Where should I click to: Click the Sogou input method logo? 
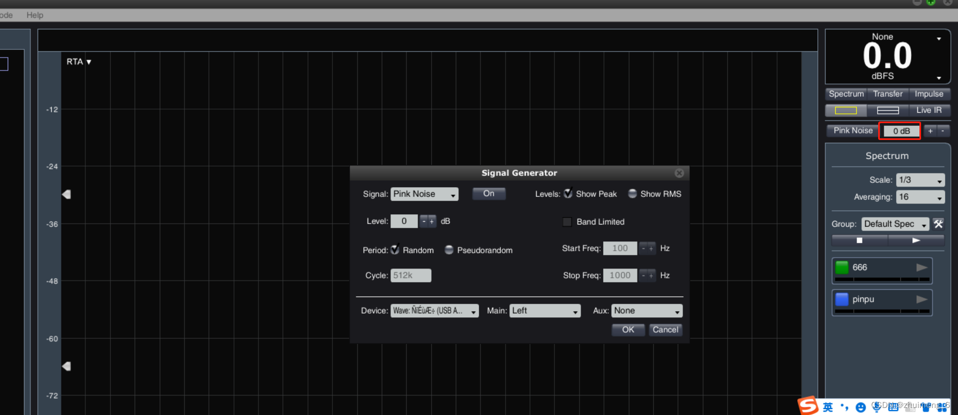pos(808,406)
